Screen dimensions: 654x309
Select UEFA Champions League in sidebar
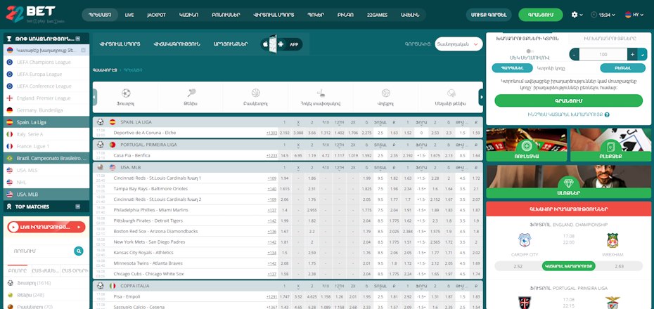pyautogui.click(x=46, y=62)
